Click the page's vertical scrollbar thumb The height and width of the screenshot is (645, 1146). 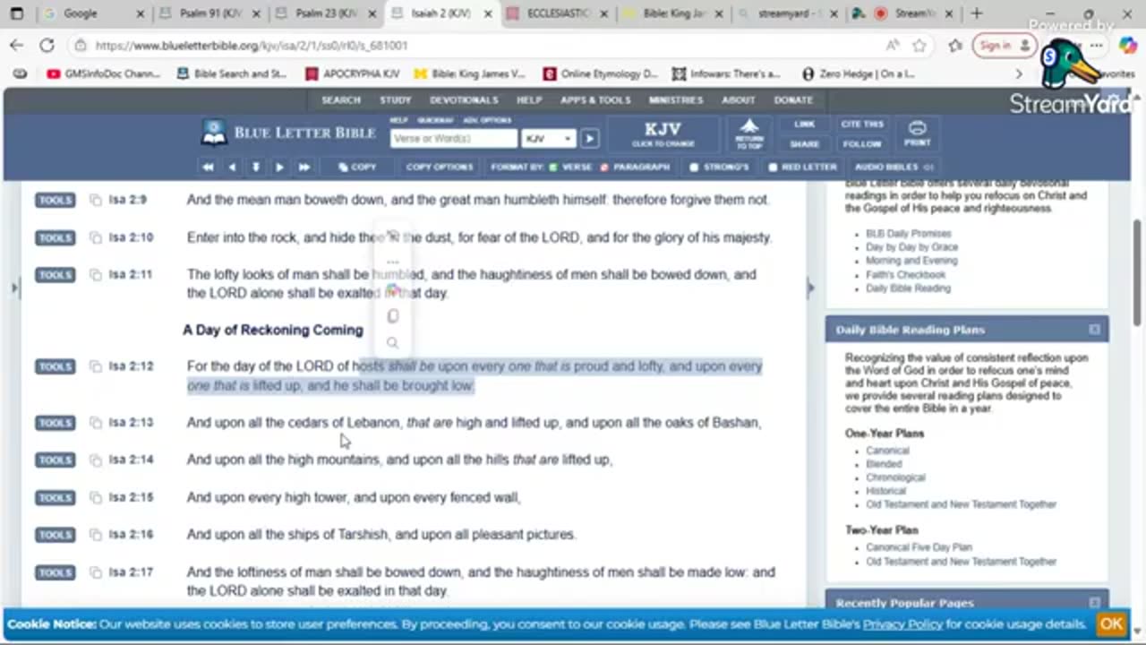pyautogui.click(x=1138, y=272)
